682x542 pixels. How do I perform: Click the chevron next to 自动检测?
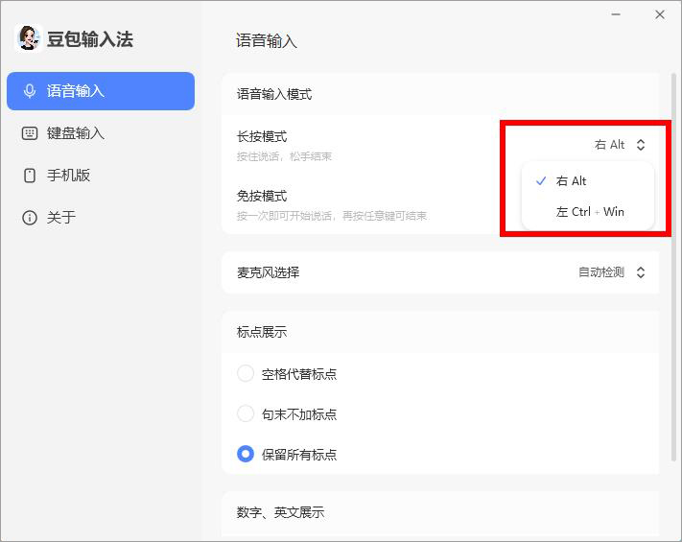[x=641, y=272]
